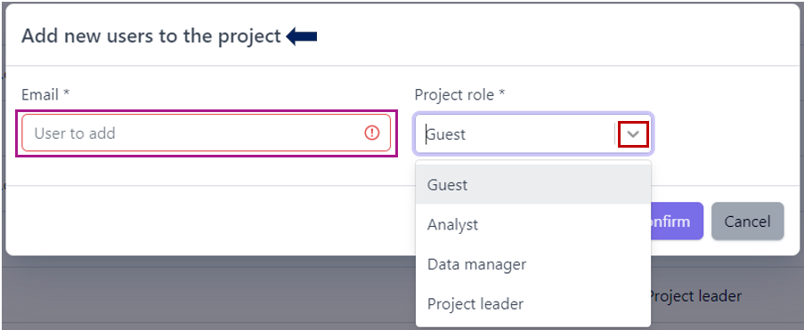Viewport: 804px width, 330px height.
Task: Click the partially hidden Confirm button
Action: (x=677, y=221)
